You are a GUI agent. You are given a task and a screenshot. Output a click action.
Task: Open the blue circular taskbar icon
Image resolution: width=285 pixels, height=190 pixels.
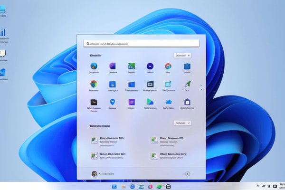133,186
